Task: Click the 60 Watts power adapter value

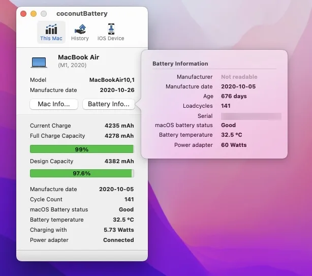Action: click(x=234, y=145)
